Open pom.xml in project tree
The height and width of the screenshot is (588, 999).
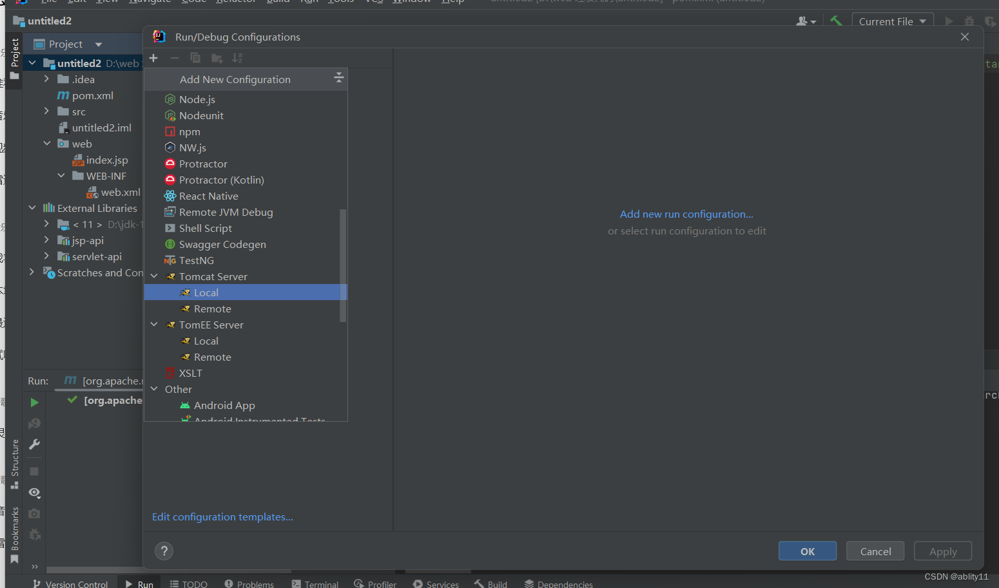92,95
